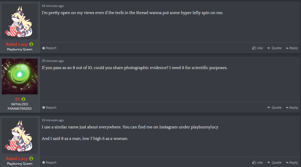The width and height of the screenshot is (301, 167).
Task: Report _01's post from 30 minutes ago
Action: tap(49, 108)
